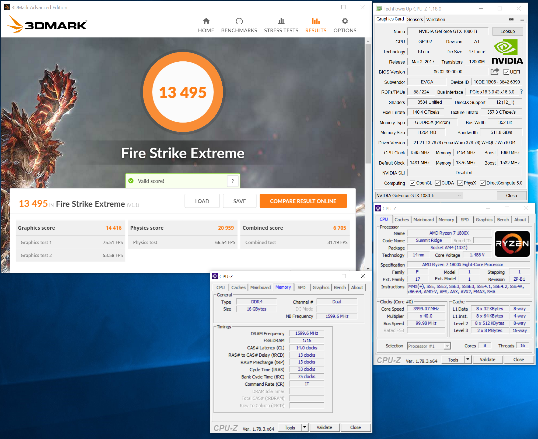Toggle the OpenCL checkbox
This screenshot has height=439, width=538.
[412, 183]
